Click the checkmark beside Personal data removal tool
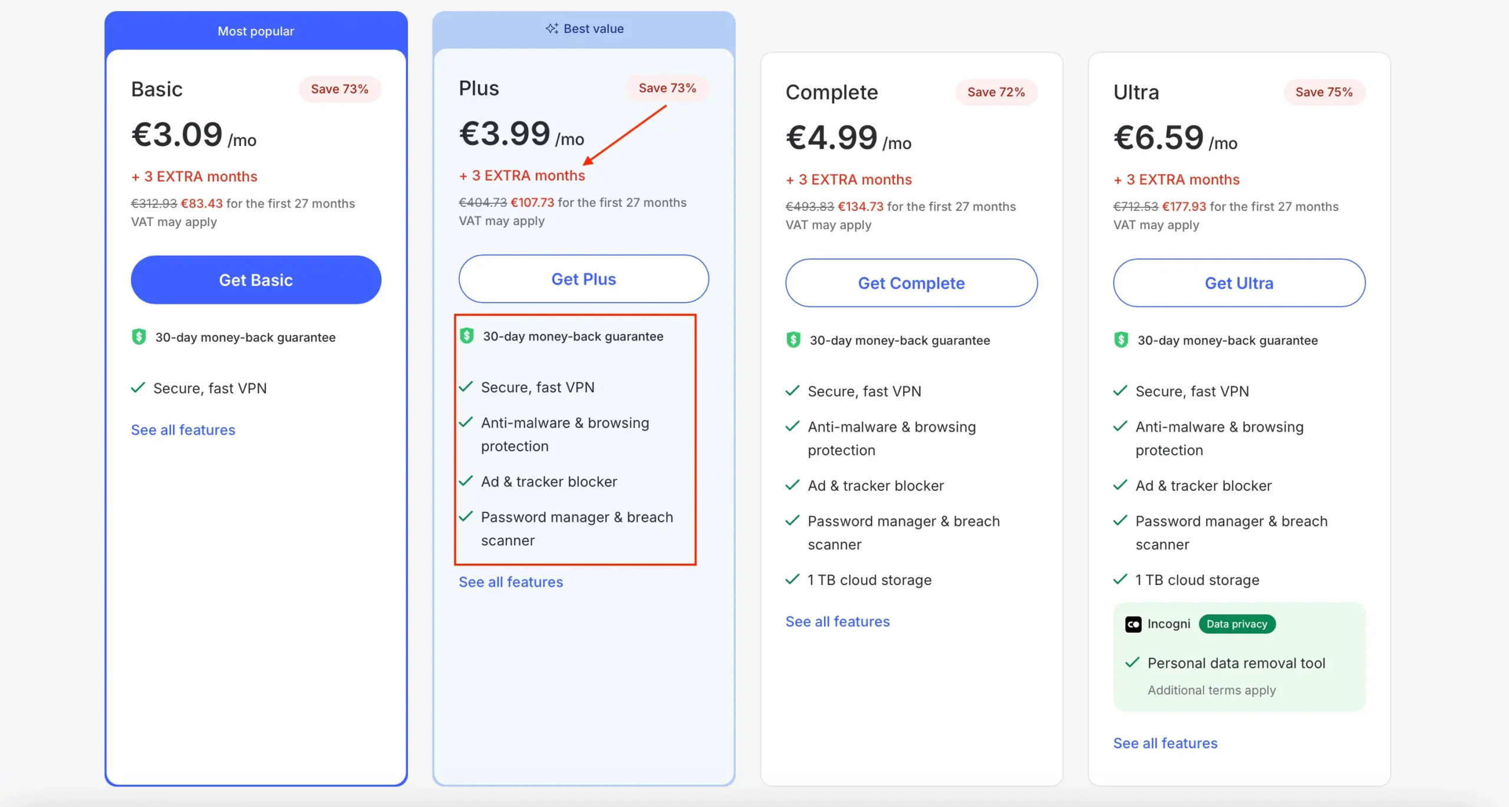Image resolution: width=1509 pixels, height=807 pixels. click(x=1132, y=663)
